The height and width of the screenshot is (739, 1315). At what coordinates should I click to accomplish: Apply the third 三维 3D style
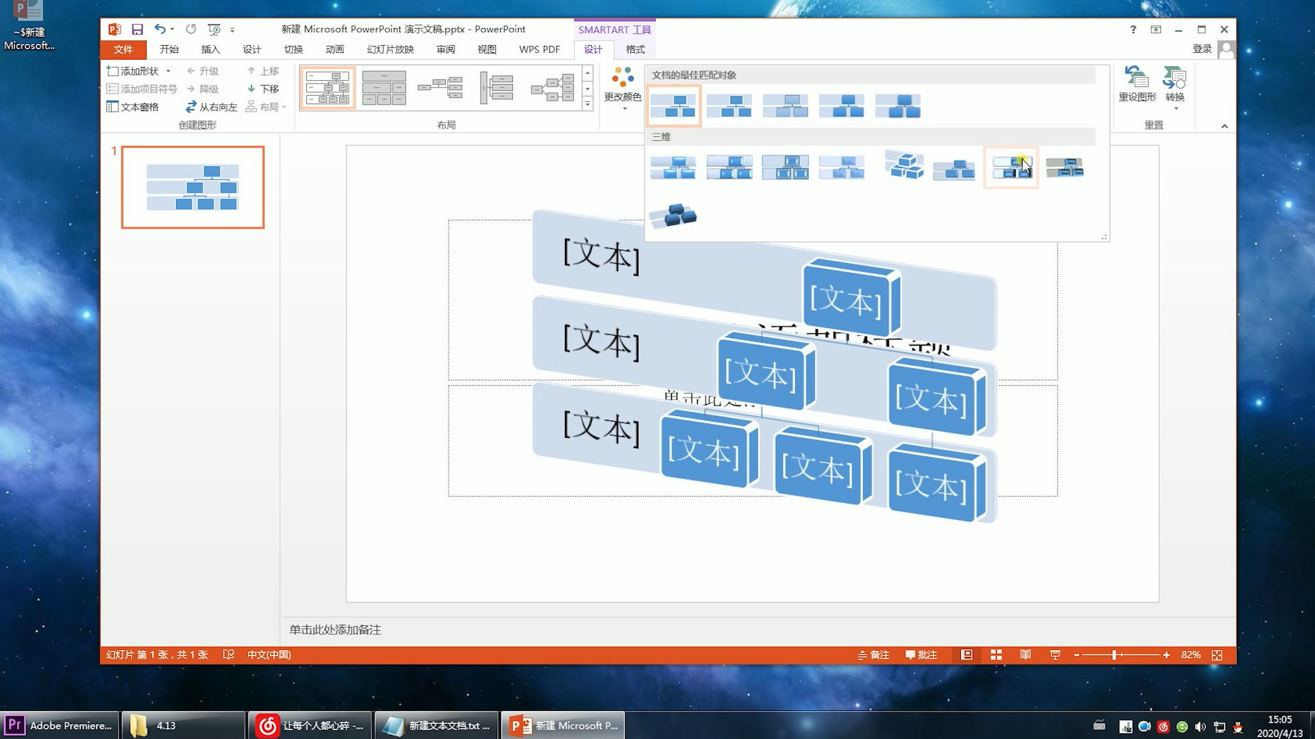tap(785, 167)
